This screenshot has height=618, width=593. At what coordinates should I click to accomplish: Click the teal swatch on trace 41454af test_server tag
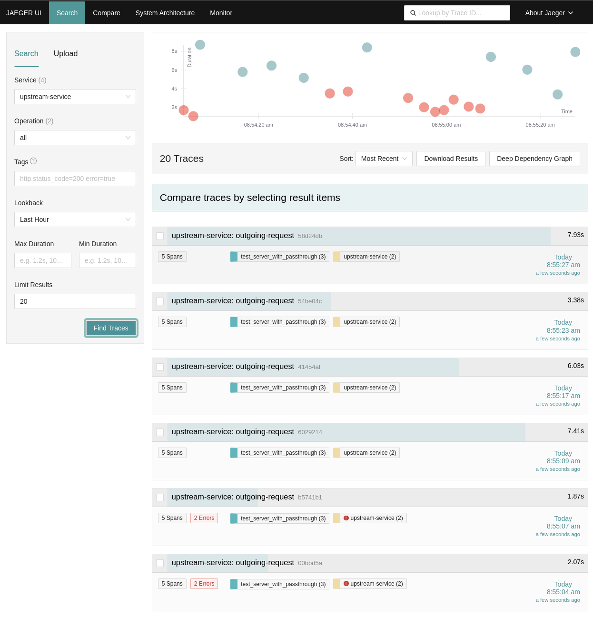coord(234,388)
